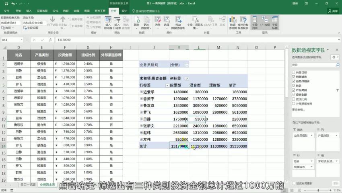This screenshot has height=193, width=342.
Task: Expand the 罗飞 pivot row
Action: pos(141,112)
